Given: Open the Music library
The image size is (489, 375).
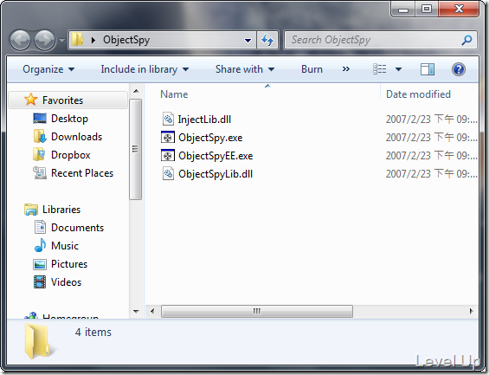Looking at the screenshot, I should pos(65,246).
